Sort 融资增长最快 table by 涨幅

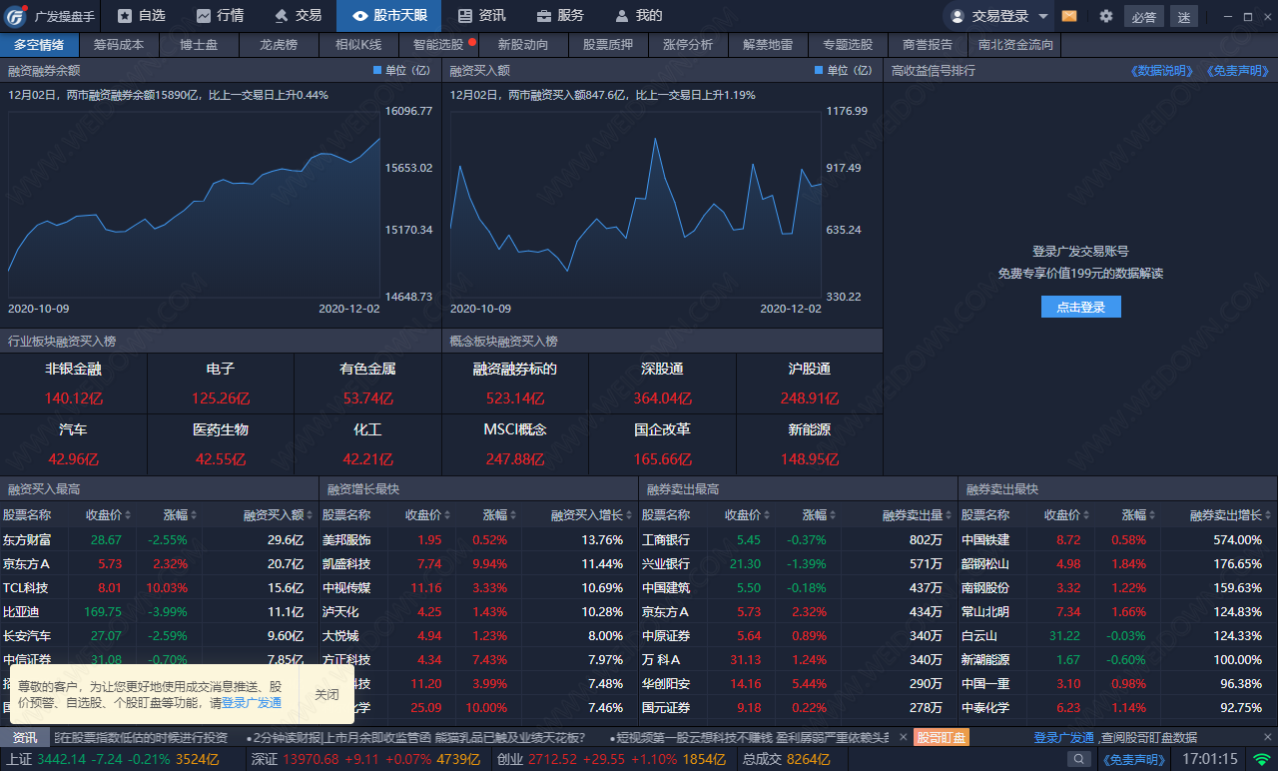(501, 515)
